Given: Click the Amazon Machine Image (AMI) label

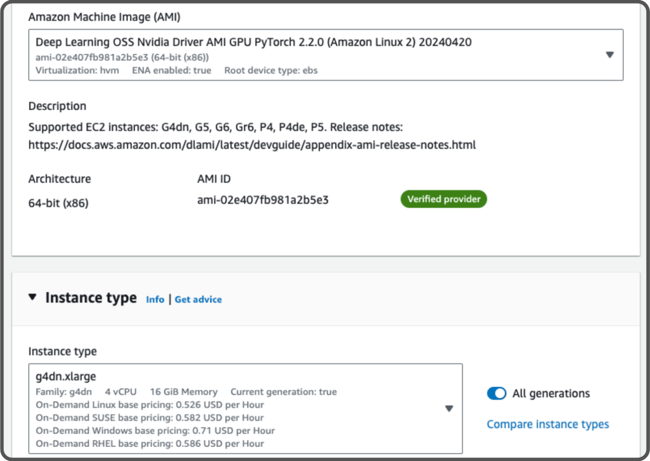Looking at the screenshot, I should pyautogui.click(x=104, y=17).
